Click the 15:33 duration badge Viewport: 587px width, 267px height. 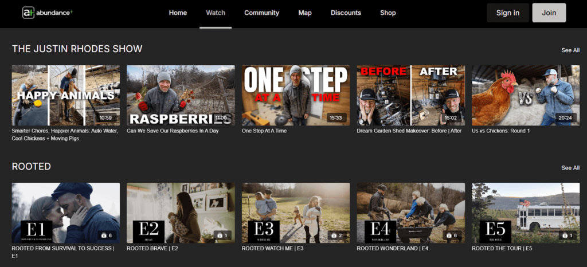point(335,118)
